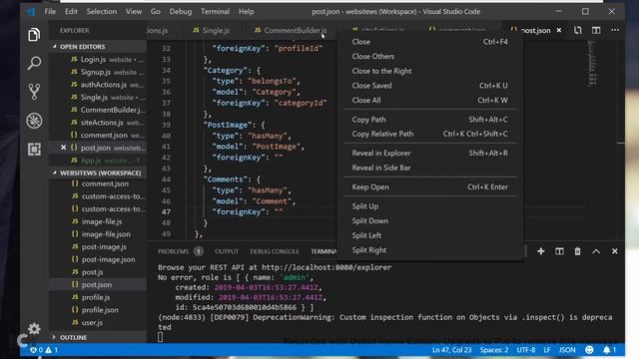Choose Close Saved in context menu
Image resolution: width=639 pixels, height=359 pixels.
[x=430, y=86]
